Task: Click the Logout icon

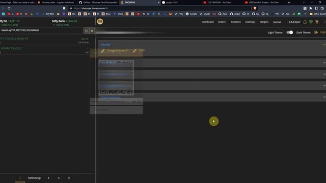Action: coord(316,33)
